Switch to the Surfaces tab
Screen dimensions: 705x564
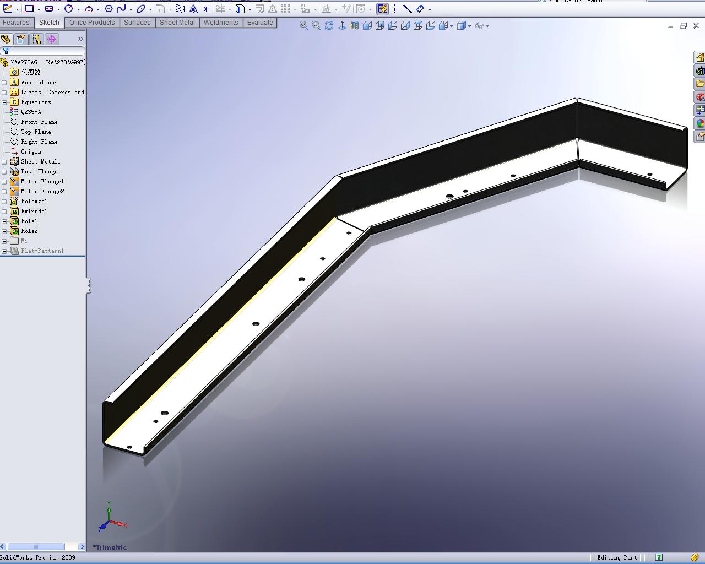(137, 23)
